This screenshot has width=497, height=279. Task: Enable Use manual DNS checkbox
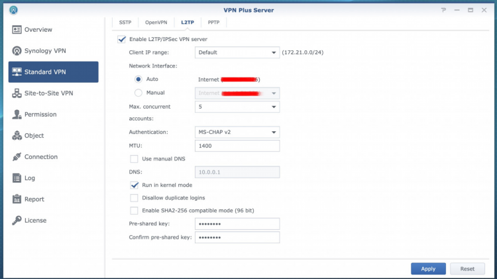coord(134,159)
